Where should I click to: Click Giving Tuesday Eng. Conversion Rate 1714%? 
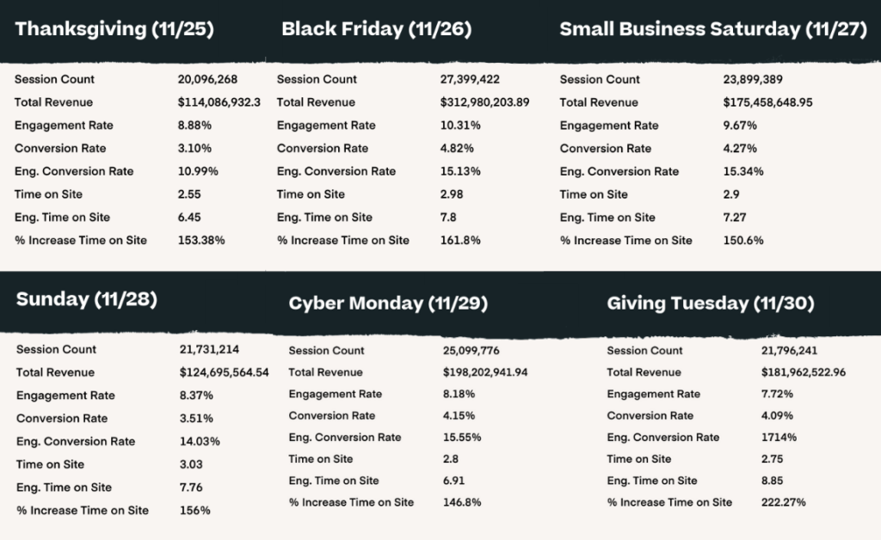click(x=779, y=438)
